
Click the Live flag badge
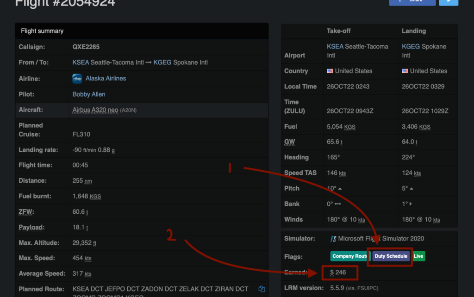[418, 256]
